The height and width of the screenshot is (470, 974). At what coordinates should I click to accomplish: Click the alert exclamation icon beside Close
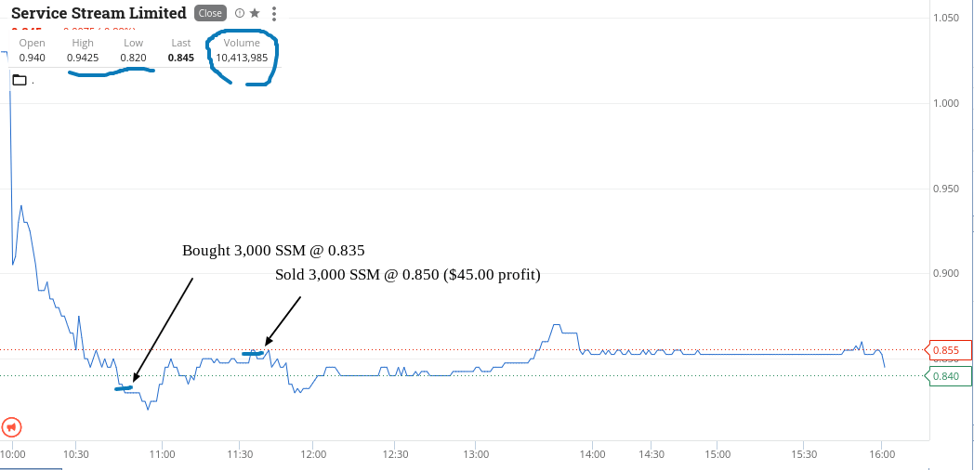[241, 13]
